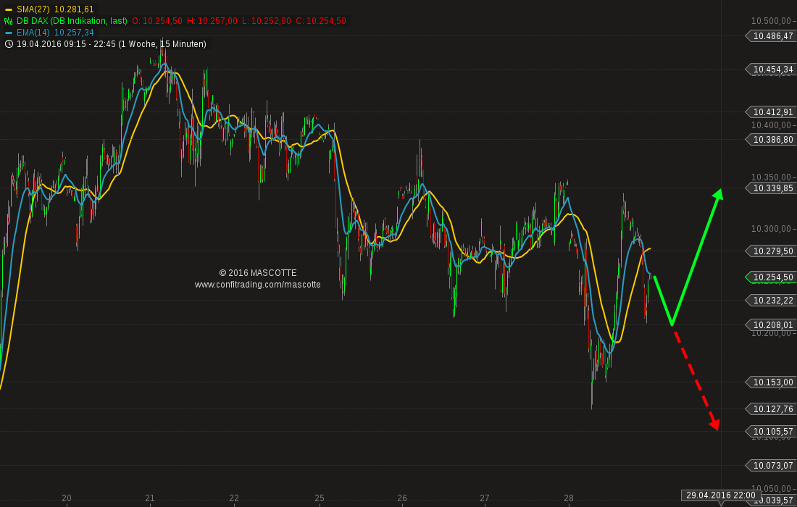Screen dimensions: 797x507
Task: Click the 10.412,91 price level marker
Action: click(769, 112)
